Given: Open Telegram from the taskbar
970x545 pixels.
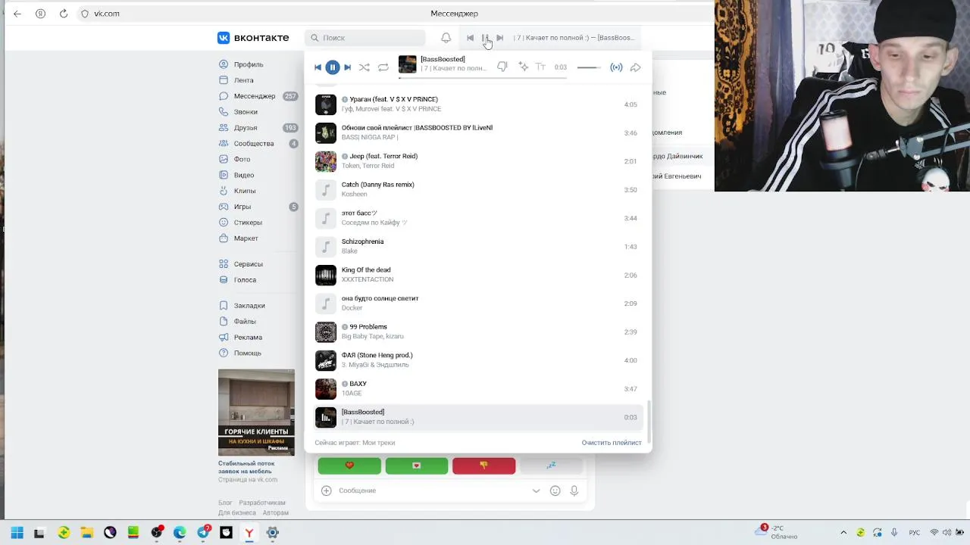Looking at the screenshot, I should click(x=204, y=533).
